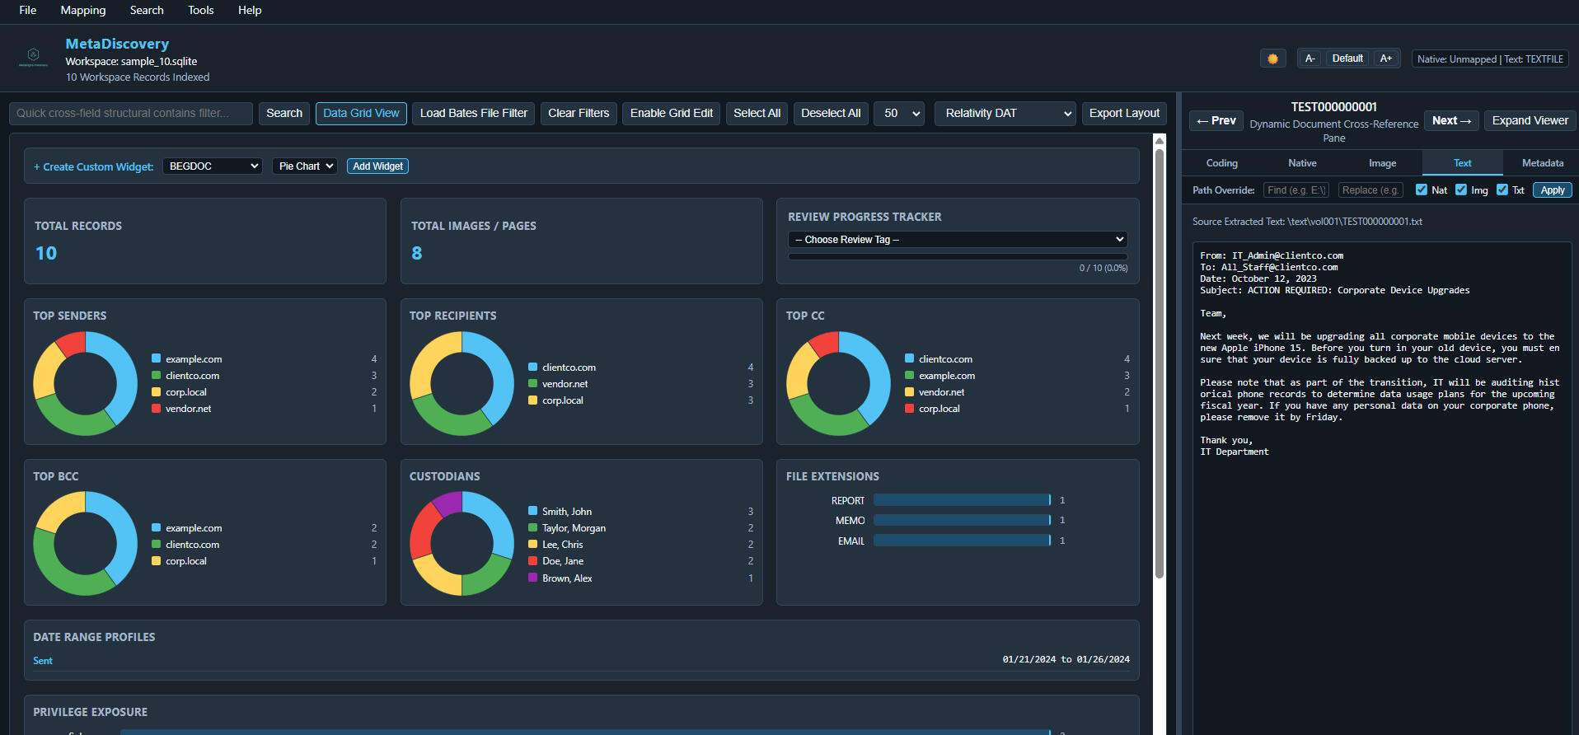The height and width of the screenshot is (735, 1579).
Task: Click the Sent date range link
Action: point(43,661)
